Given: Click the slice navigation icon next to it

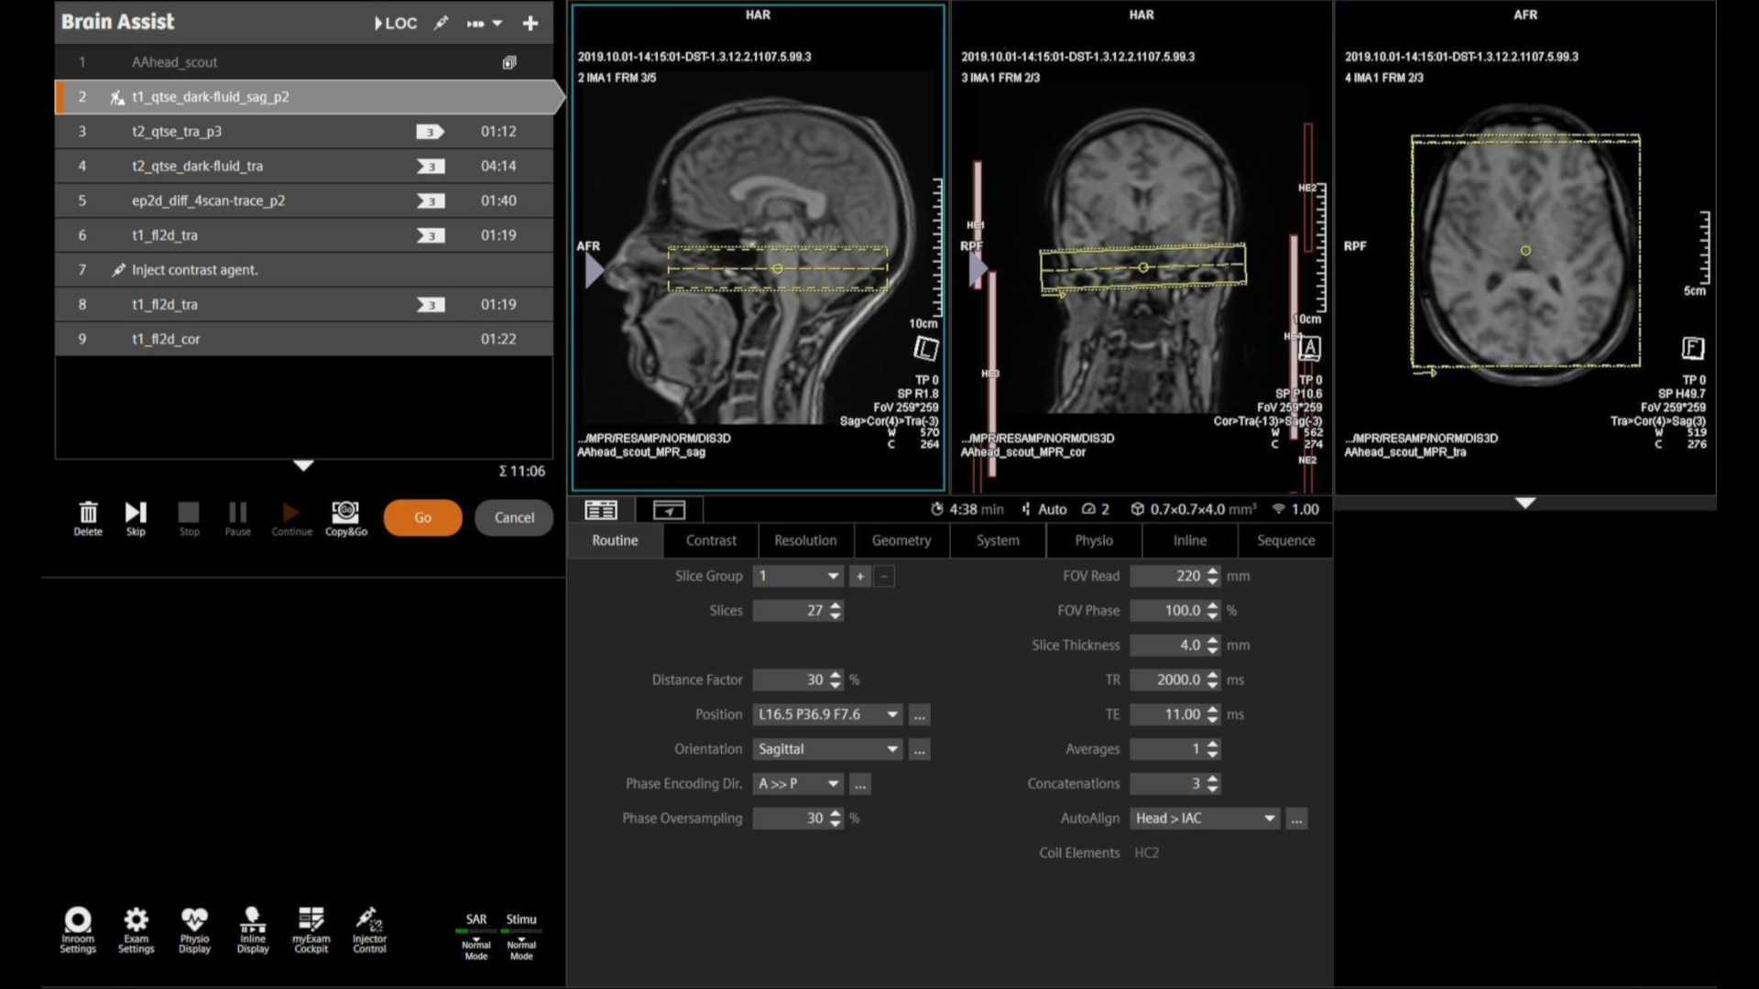Looking at the screenshot, I should [x=668, y=510].
